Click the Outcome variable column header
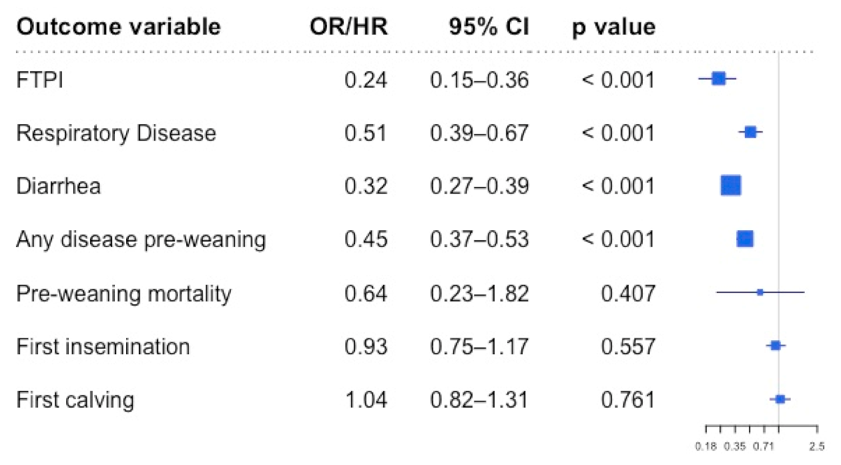841x465 pixels. click(117, 27)
